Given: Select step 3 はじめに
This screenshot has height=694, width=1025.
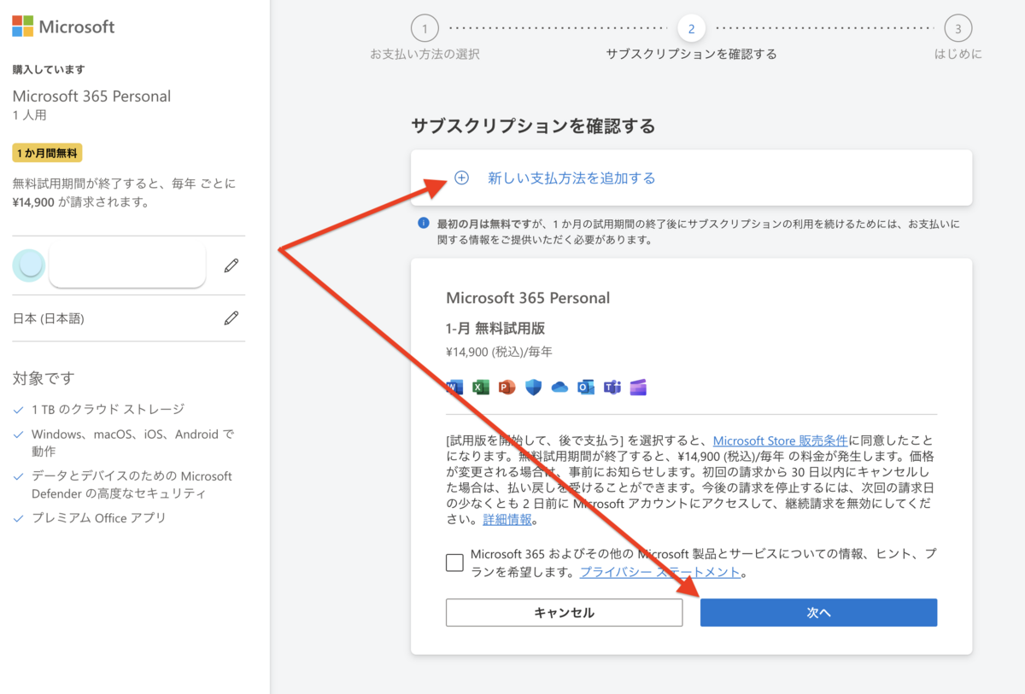Looking at the screenshot, I should click(x=958, y=28).
